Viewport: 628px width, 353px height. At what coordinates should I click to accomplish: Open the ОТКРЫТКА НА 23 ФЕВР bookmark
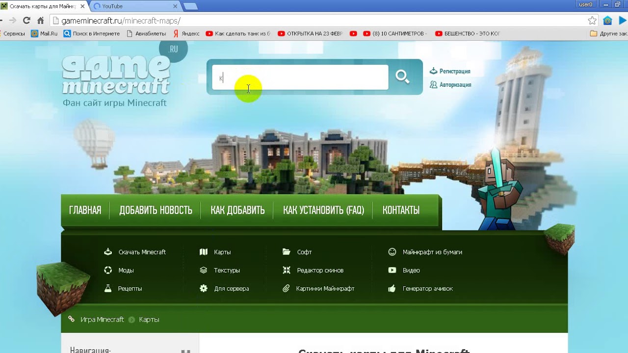(x=310, y=33)
